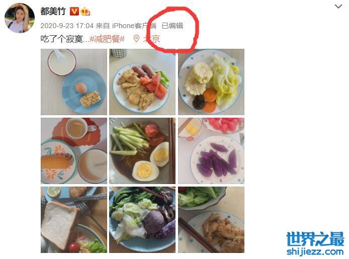Viewport: 349px width, 259px height.
Task: Open the toast bread slice photo
Action: [x=74, y=220]
